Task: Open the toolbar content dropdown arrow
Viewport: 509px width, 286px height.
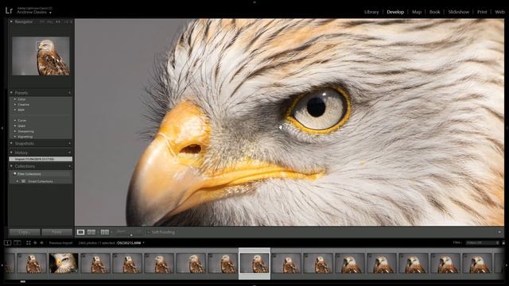Action: (x=499, y=232)
